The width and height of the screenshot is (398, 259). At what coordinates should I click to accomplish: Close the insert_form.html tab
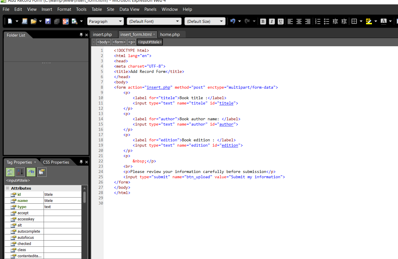154,34
